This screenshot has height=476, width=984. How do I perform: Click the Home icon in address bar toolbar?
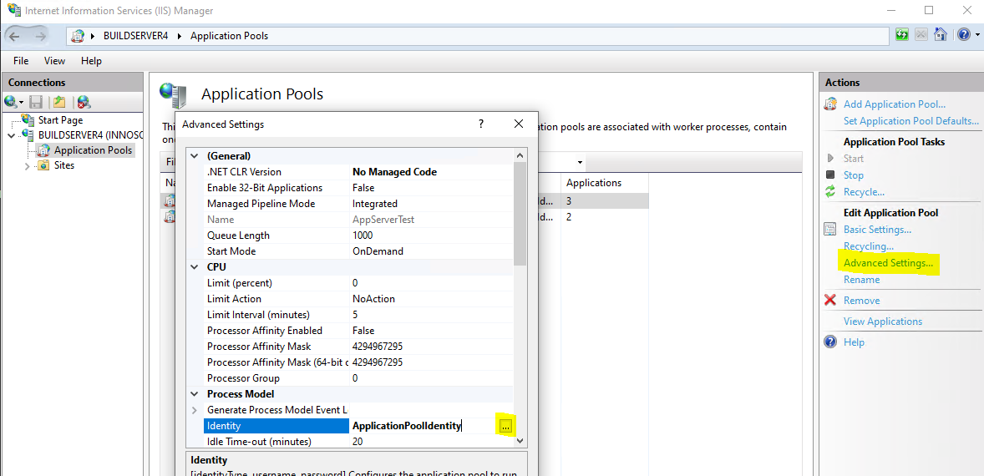coord(941,35)
